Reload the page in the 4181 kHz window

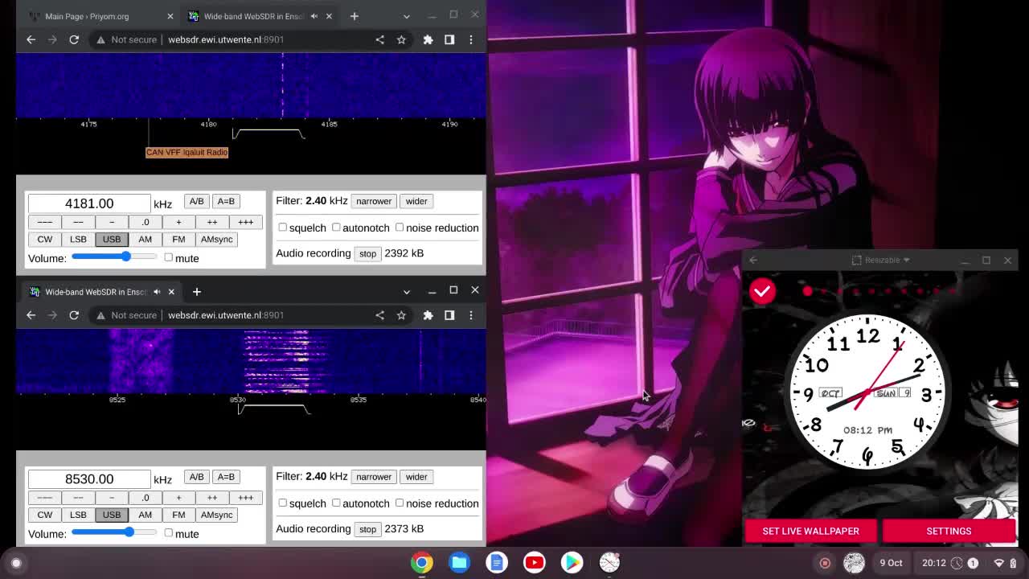click(74, 39)
